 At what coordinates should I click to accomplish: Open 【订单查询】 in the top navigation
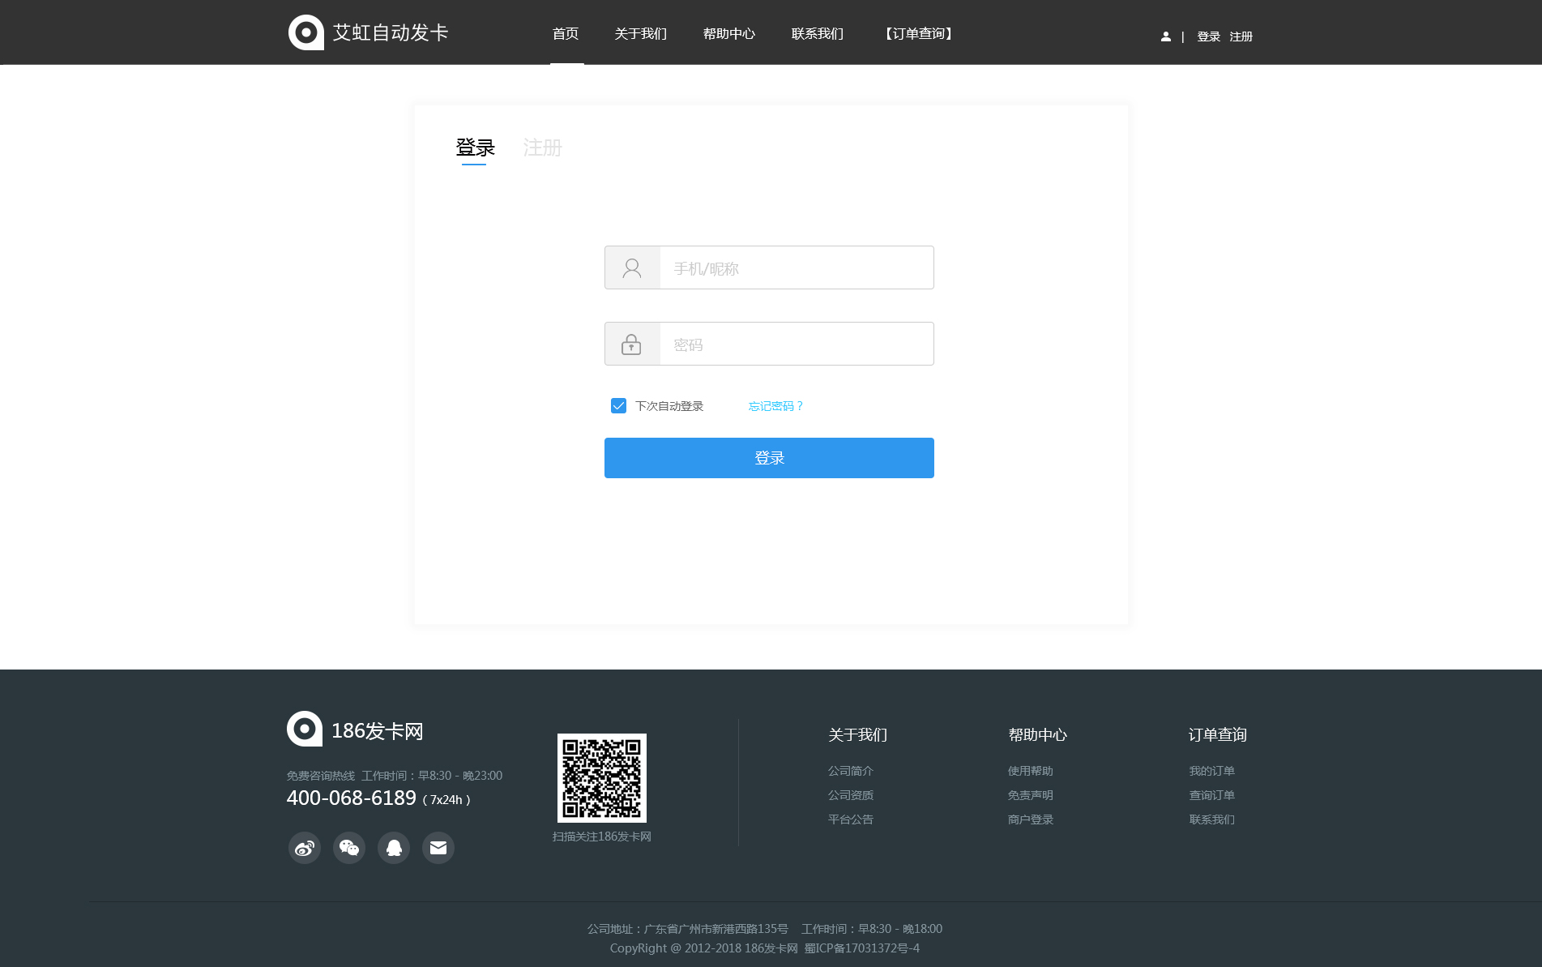tap(918, 34)
